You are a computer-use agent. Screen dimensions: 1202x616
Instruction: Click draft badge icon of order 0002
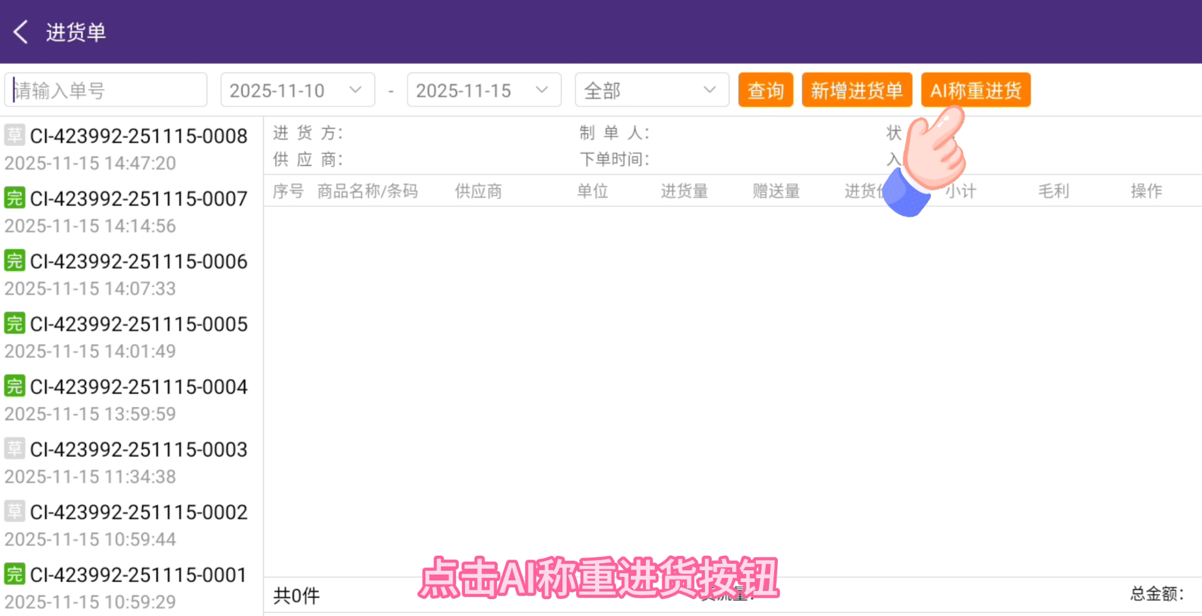pyautogui.click(x=14, y=512)
